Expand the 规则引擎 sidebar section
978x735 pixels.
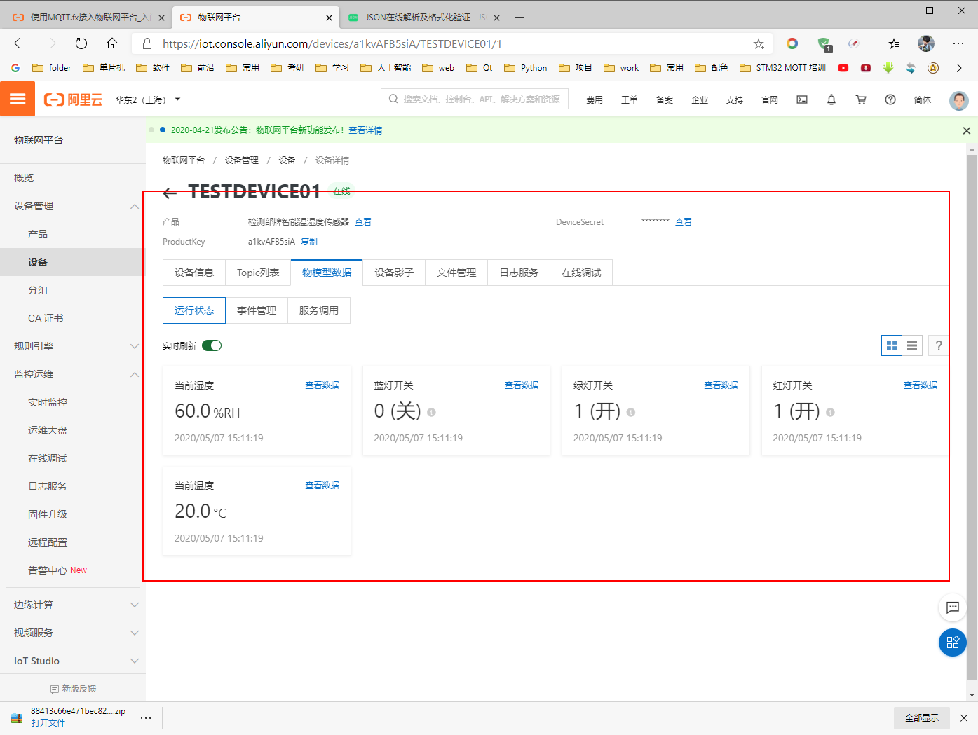click(135, 346)
